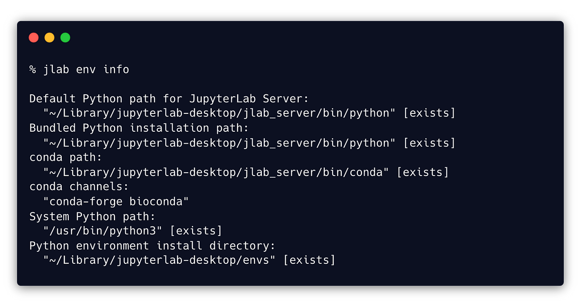Click the '/usr/bin/python3' path string

pos(103,231)
